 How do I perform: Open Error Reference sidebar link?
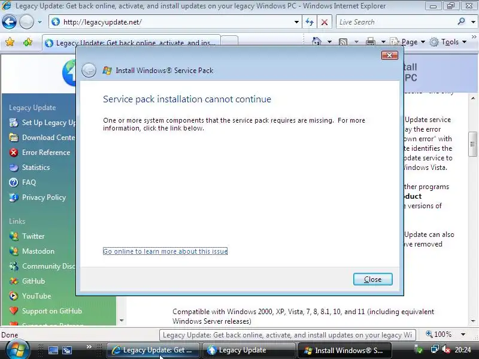tap(40, 153)
